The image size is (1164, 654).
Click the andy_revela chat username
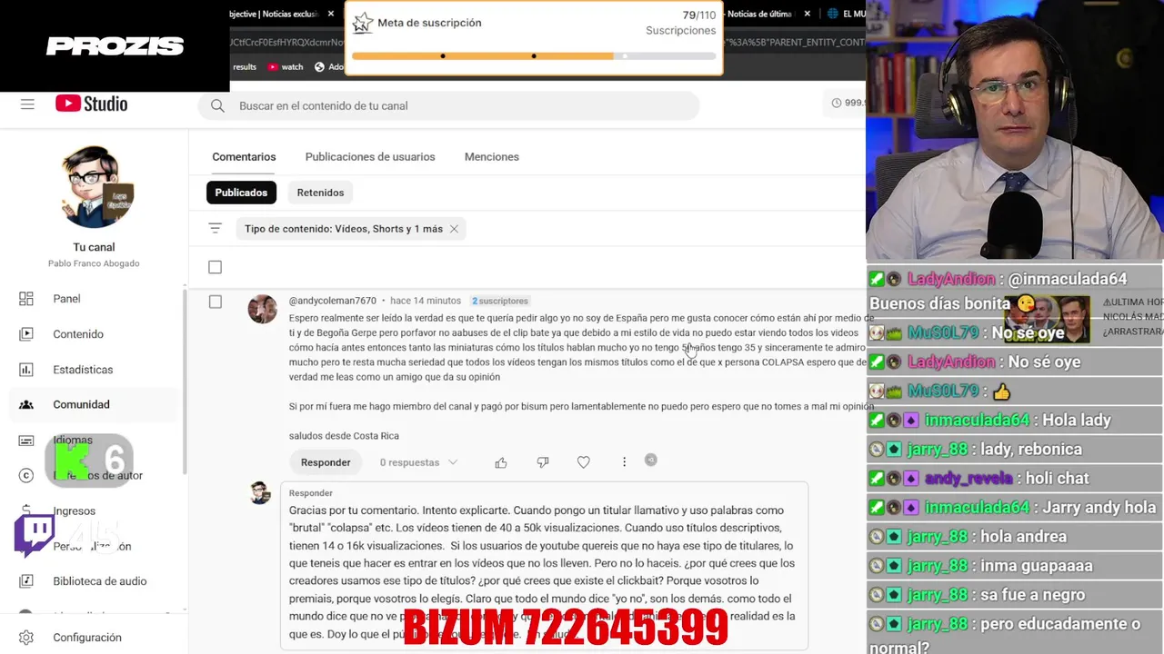point(968,478)
